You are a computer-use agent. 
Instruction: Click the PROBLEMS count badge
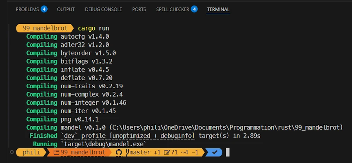tap(44, 9)
